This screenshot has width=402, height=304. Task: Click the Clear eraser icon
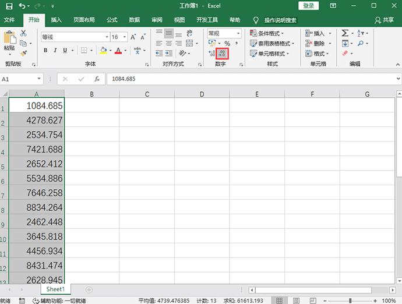click(x=345, y=54)
